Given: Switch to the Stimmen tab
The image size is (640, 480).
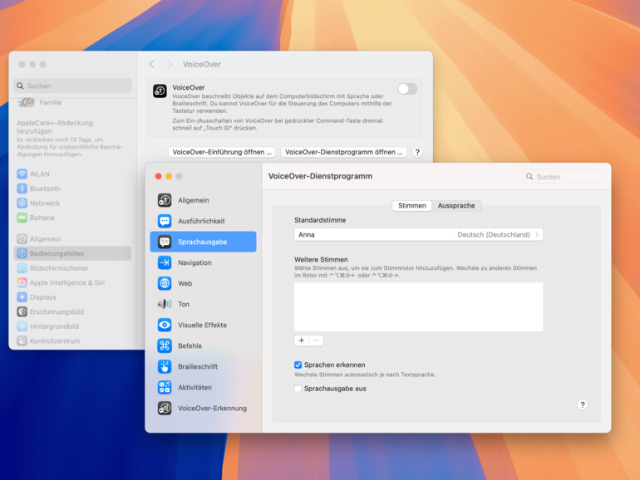Looking at the screenshot, I should pyautogui.click(x=412, y=205).
